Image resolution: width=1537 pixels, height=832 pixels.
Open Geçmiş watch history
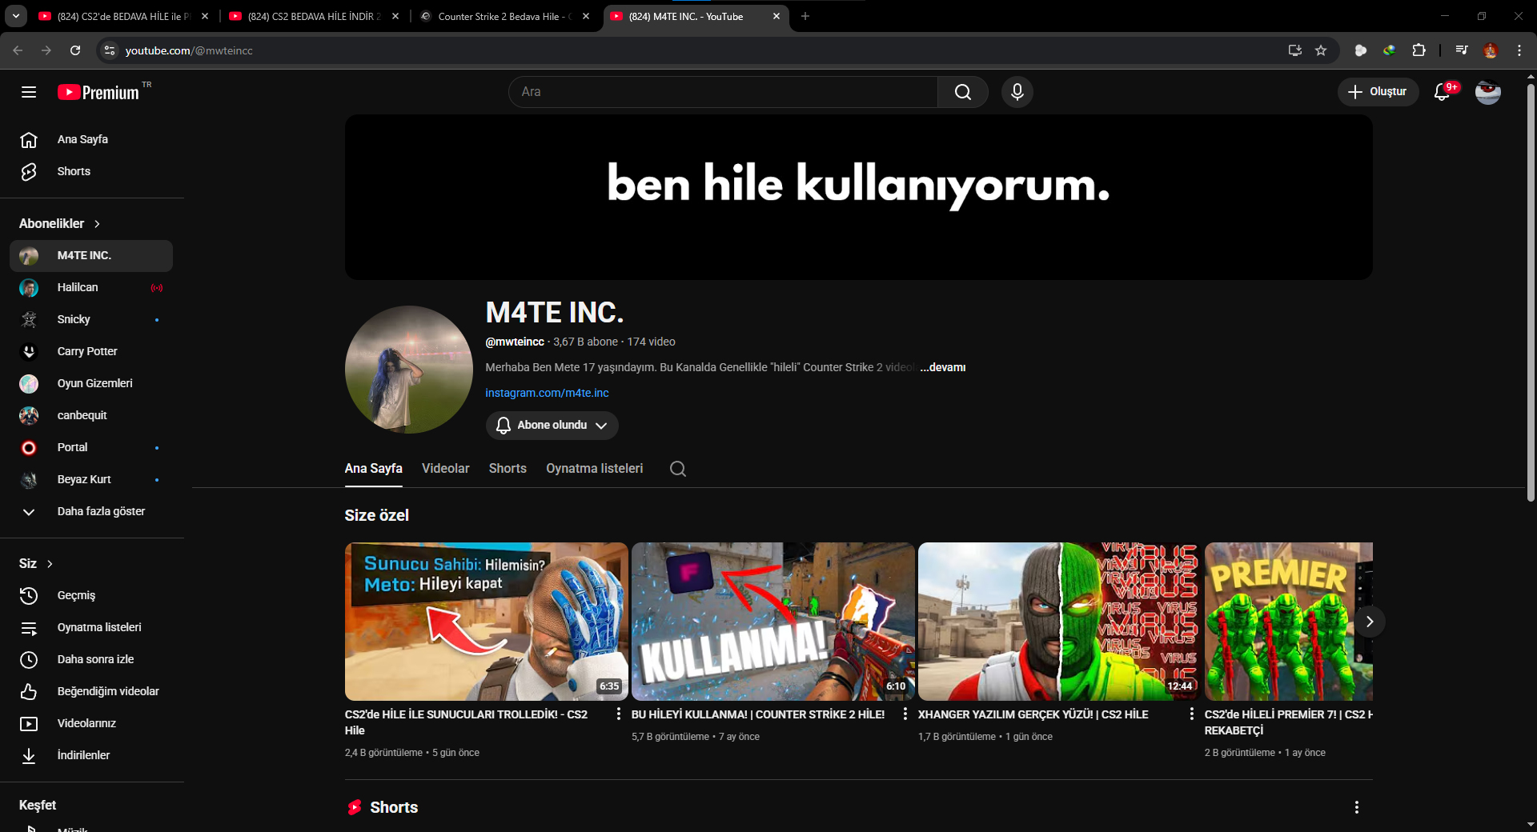click(x=91, y=595)
